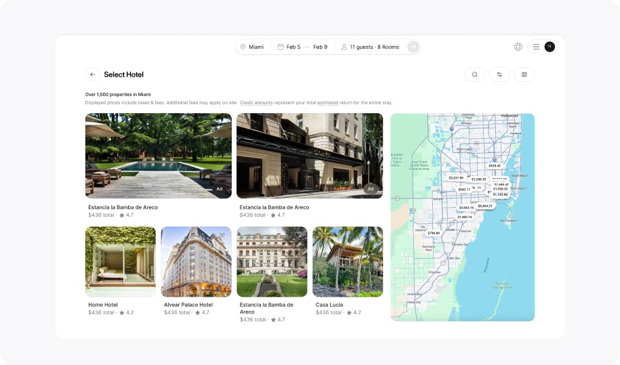Click the Ad badge on the hotel entrance photo

click(x=371, y=189)
